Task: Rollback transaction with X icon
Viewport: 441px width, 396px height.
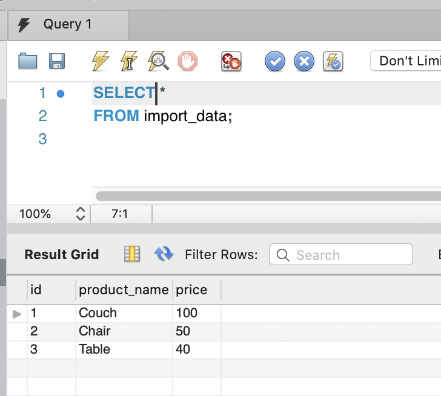Action: point(304,61)
